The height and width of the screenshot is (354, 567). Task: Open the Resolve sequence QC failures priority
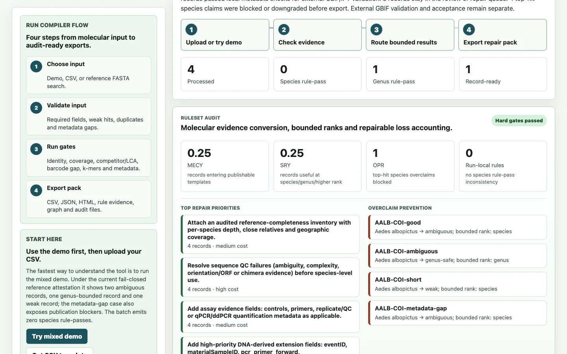click(x=270, y=277)
